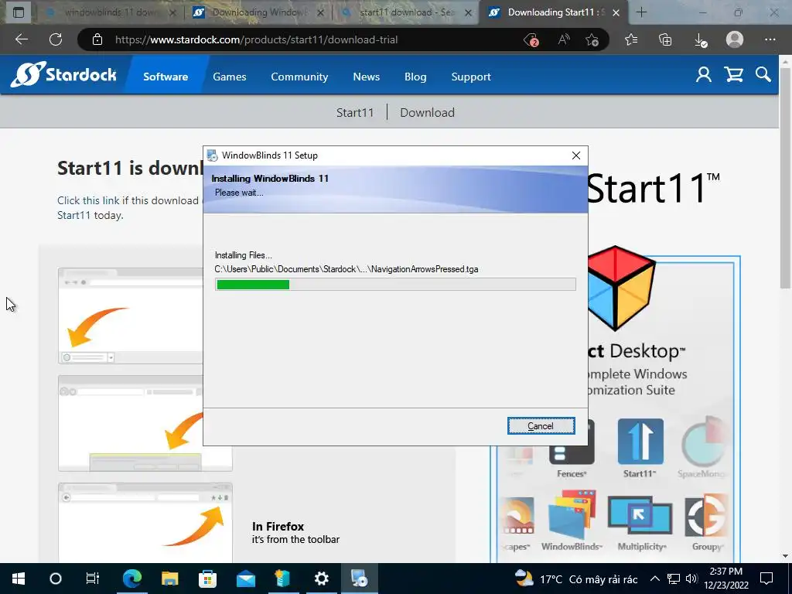Click the Stardock logo
This screenshot has height=594, width=792.
click(64, 75)
